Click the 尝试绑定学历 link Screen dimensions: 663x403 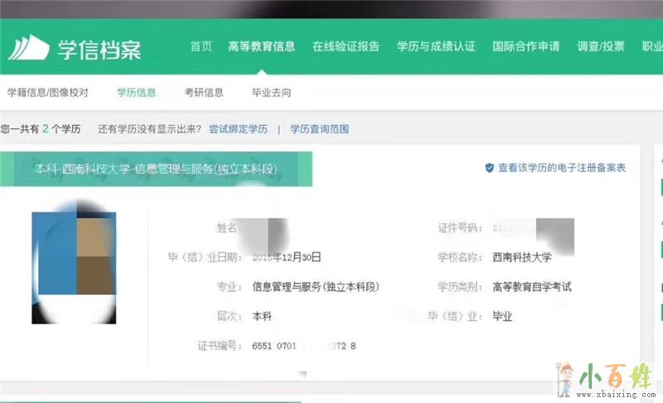(238, 129)
